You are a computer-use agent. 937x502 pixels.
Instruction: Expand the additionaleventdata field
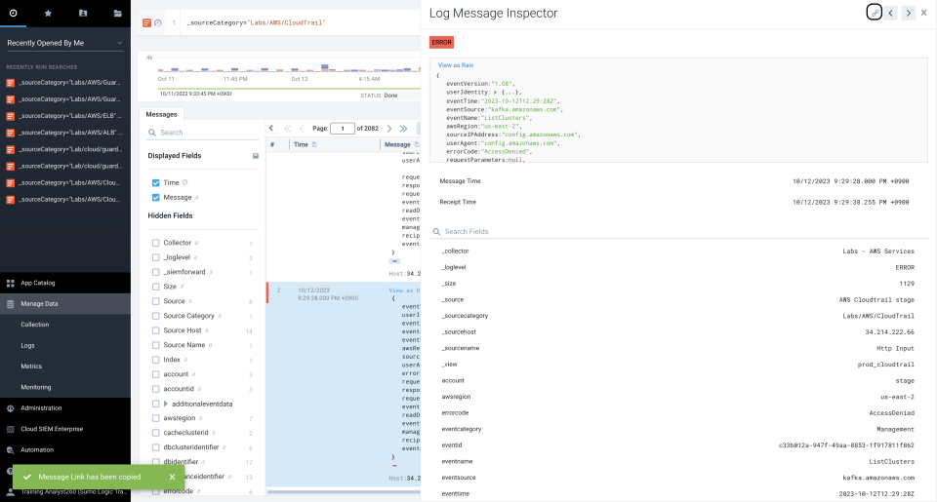click(166, 405)
